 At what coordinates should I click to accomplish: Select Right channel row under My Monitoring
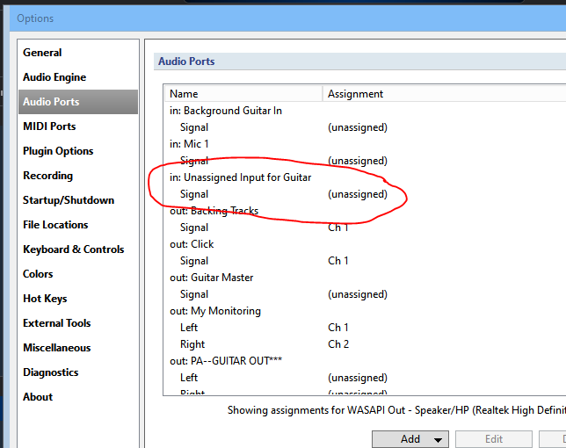(x=366, y=344)
